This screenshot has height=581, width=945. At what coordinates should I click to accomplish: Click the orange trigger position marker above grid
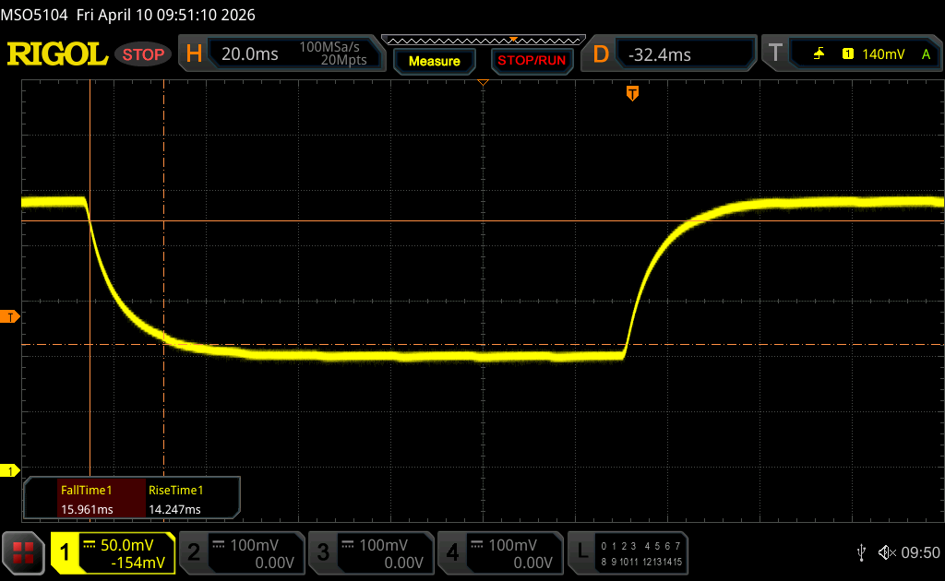click(x=632, y=93)
